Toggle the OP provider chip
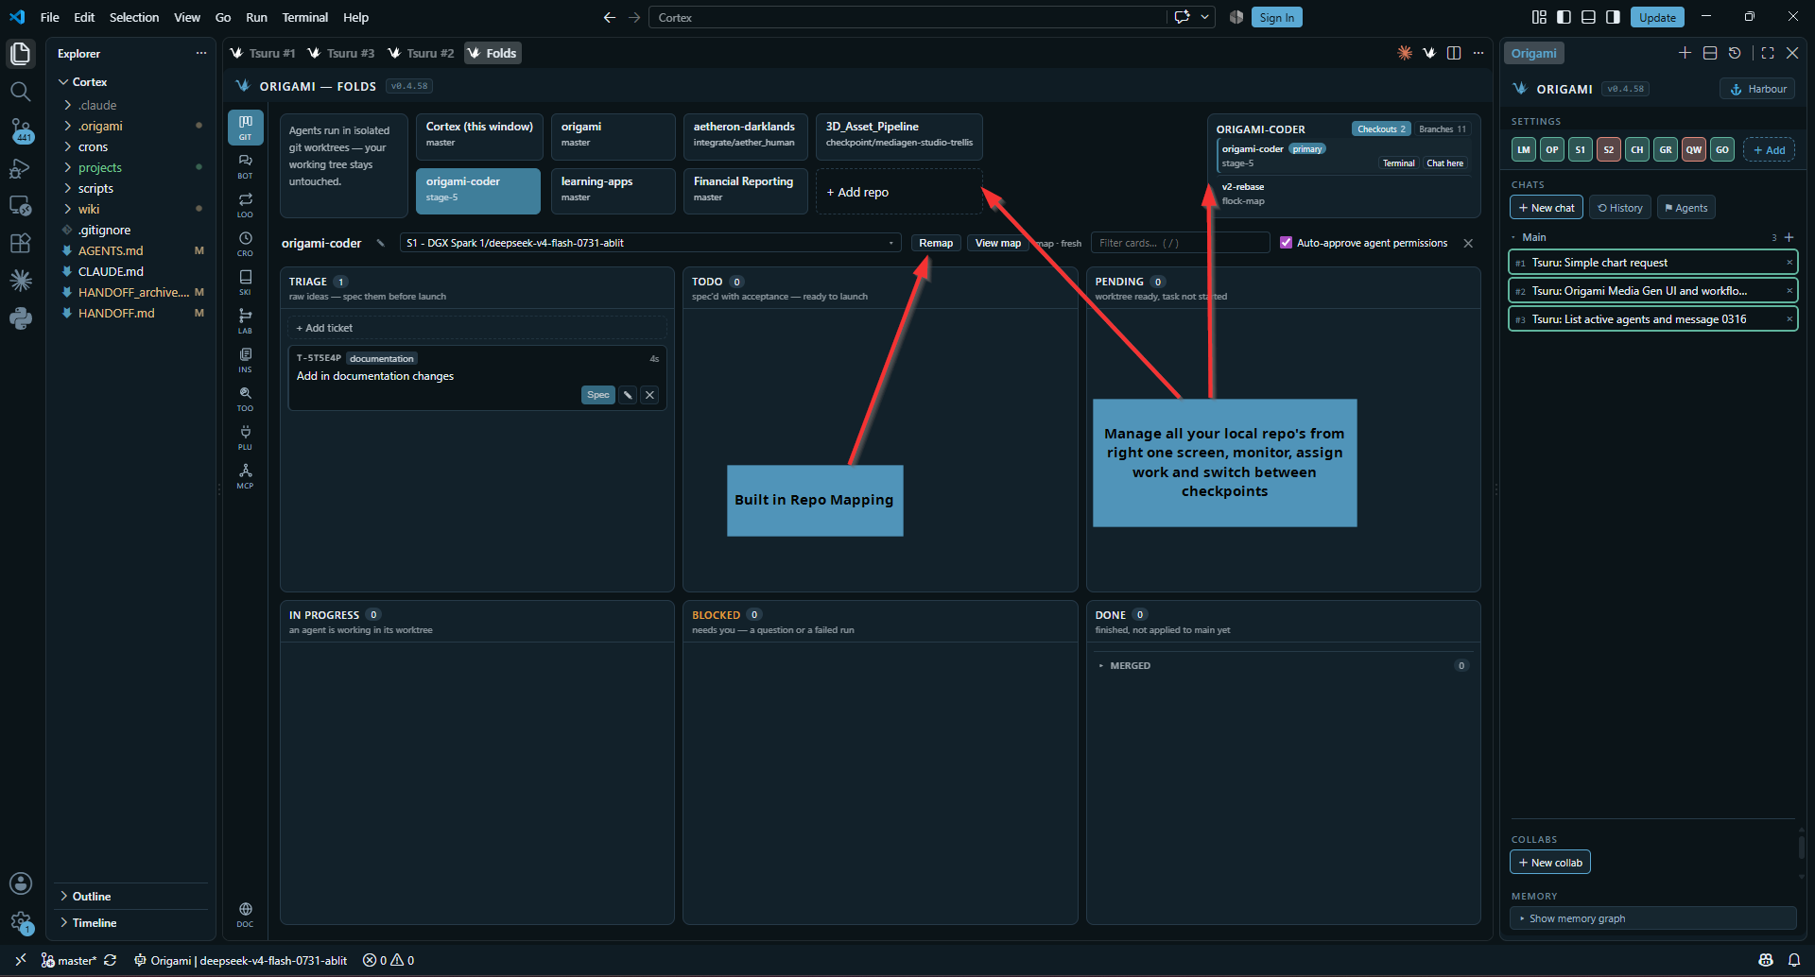 (1552, 149)
